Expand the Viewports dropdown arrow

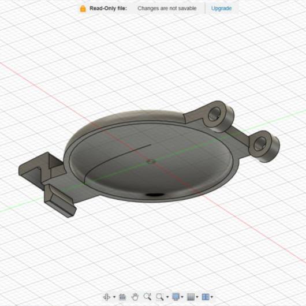pos(212,297)
